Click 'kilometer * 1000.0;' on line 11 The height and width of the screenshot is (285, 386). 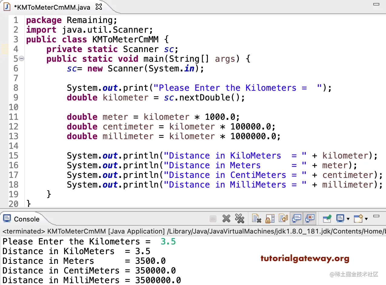click(x=191, y=117)
